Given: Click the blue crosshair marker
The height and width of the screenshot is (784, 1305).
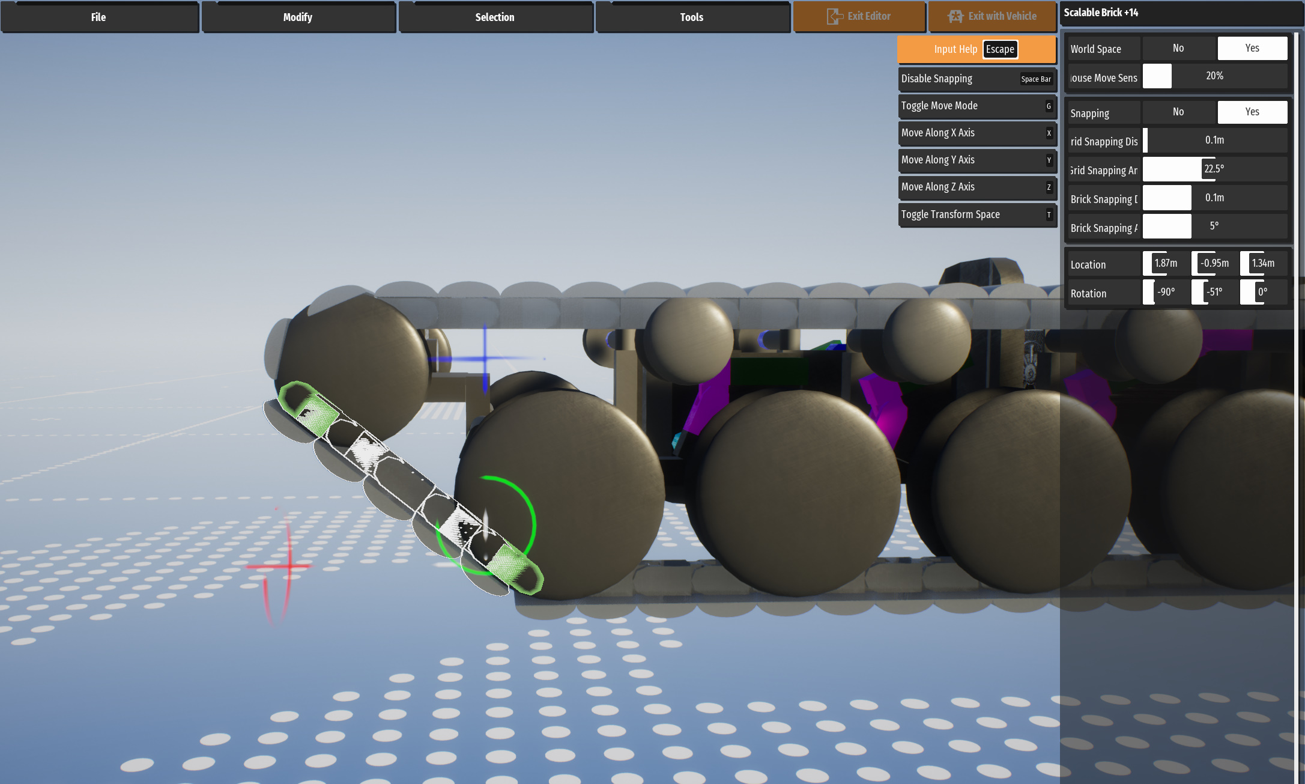Looking at the screenshot, I should pos(485,359).
